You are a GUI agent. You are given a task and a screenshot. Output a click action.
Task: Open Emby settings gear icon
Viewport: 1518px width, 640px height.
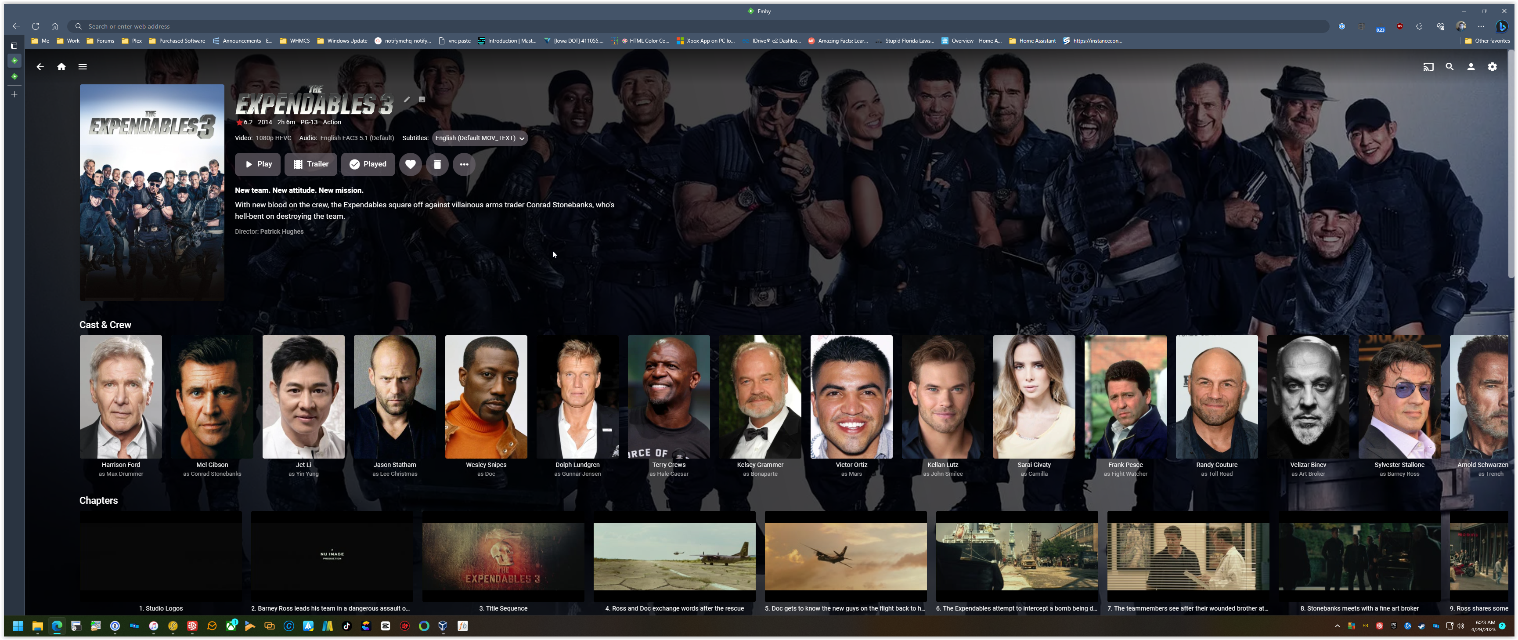[1492, 67]
